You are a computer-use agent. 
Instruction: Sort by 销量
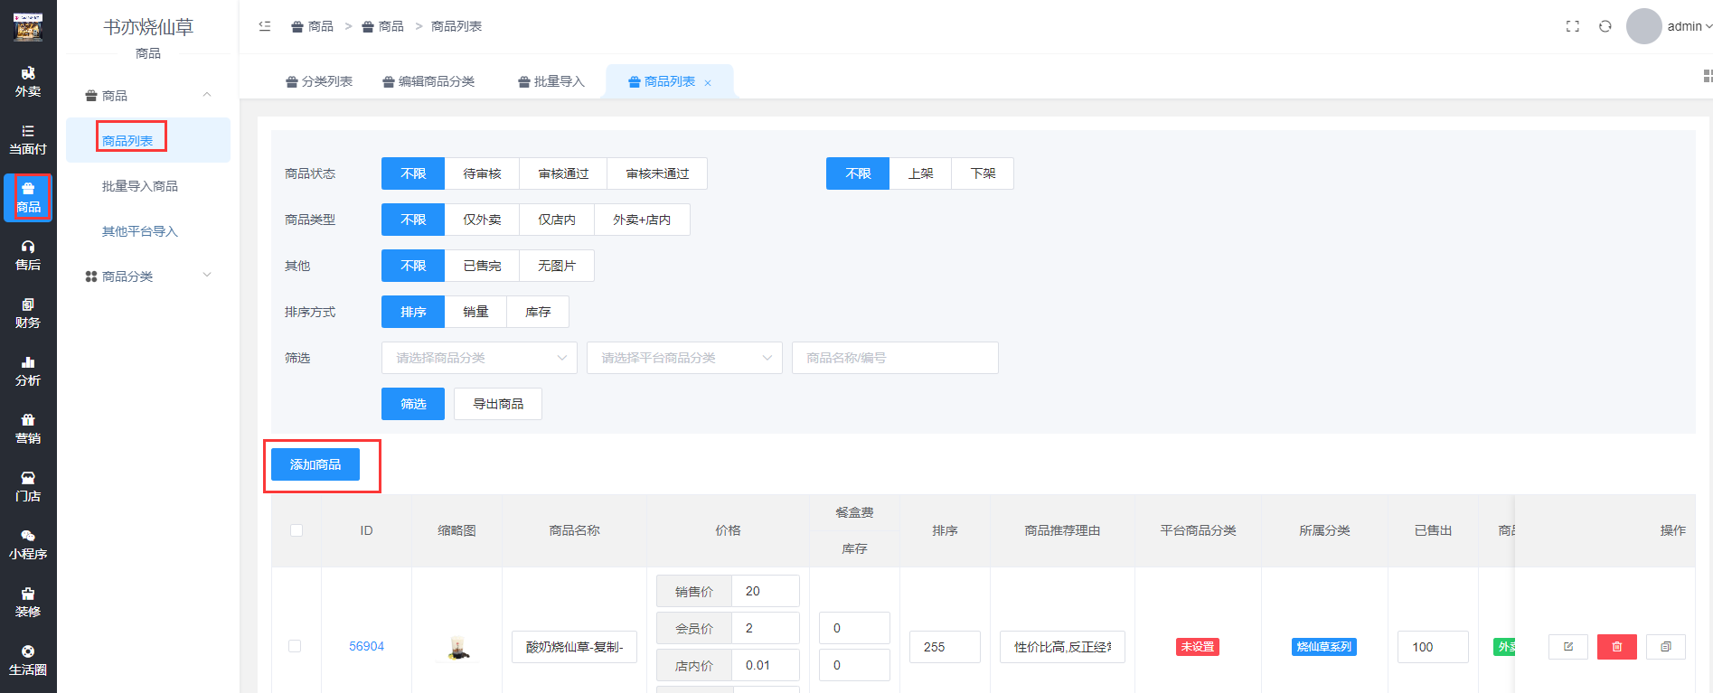475,312
